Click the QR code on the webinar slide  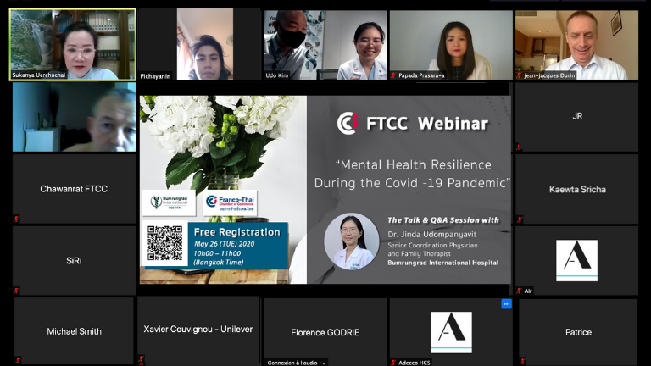[x=164, y=242]
